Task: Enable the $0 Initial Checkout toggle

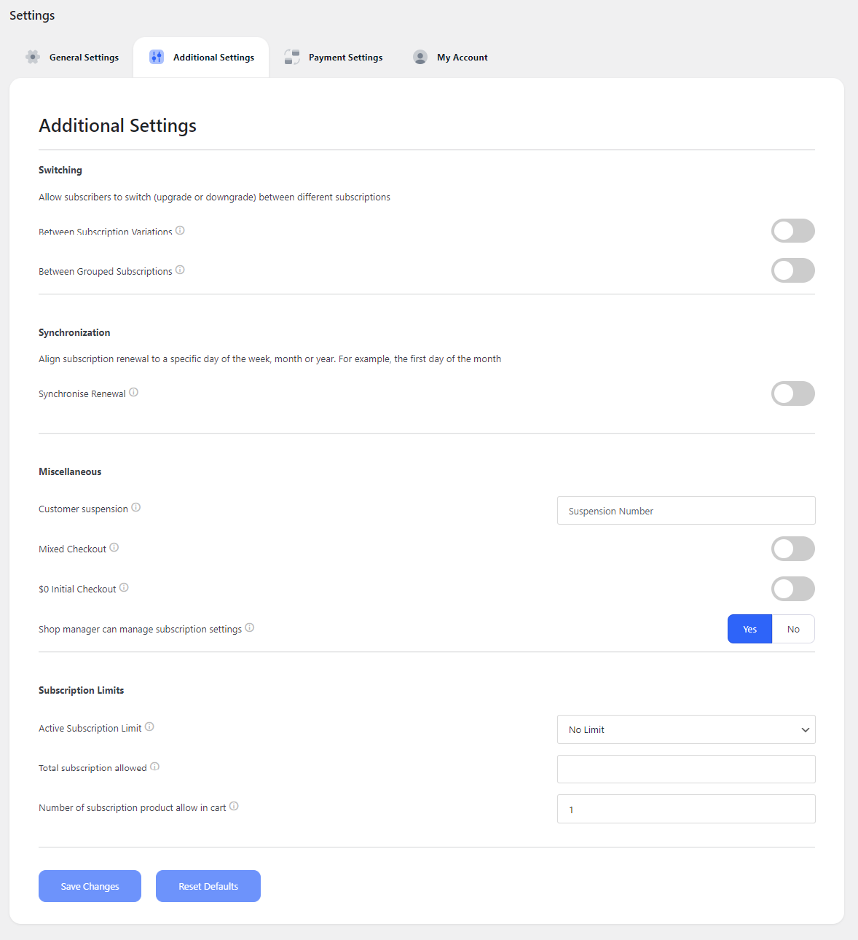Action: coord(793,589)
